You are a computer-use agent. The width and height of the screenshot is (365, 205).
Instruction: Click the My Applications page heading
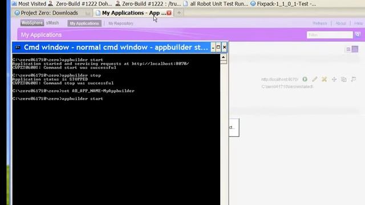click(x=42, y=35)
